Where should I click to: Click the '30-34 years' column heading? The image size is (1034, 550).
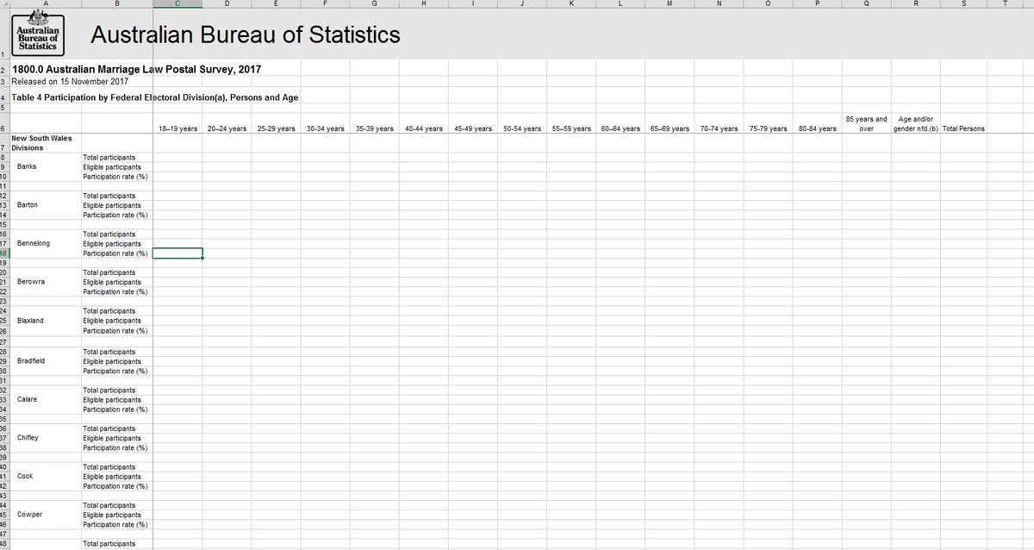tap(326, 129)
